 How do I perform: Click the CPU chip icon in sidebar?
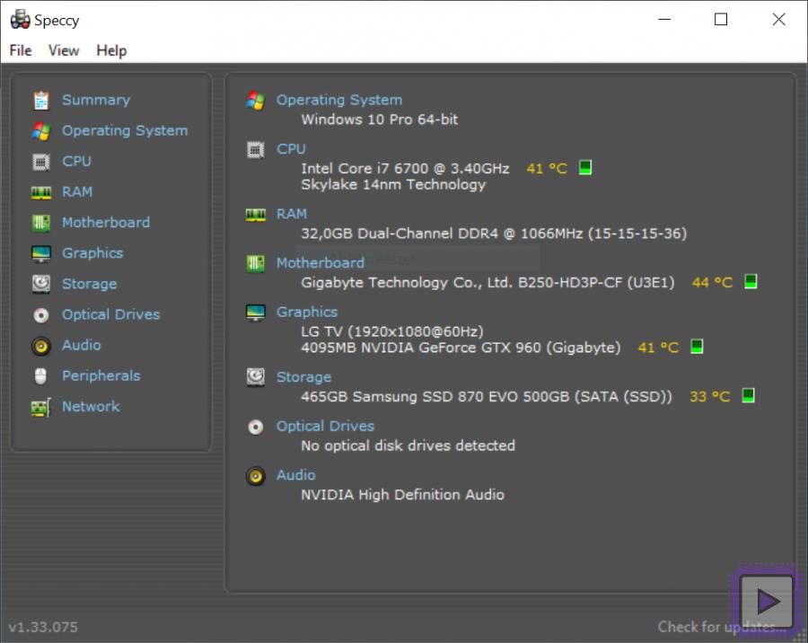[x=41, y=162]
